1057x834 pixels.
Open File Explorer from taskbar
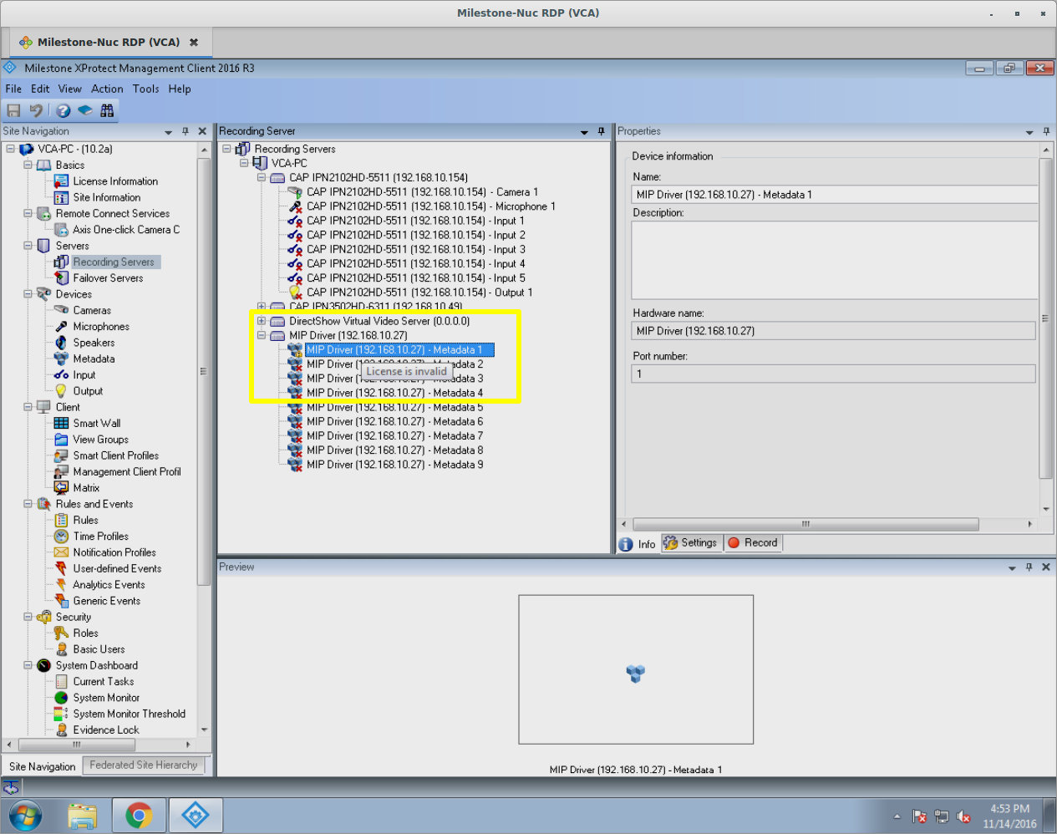coord(82,815)
